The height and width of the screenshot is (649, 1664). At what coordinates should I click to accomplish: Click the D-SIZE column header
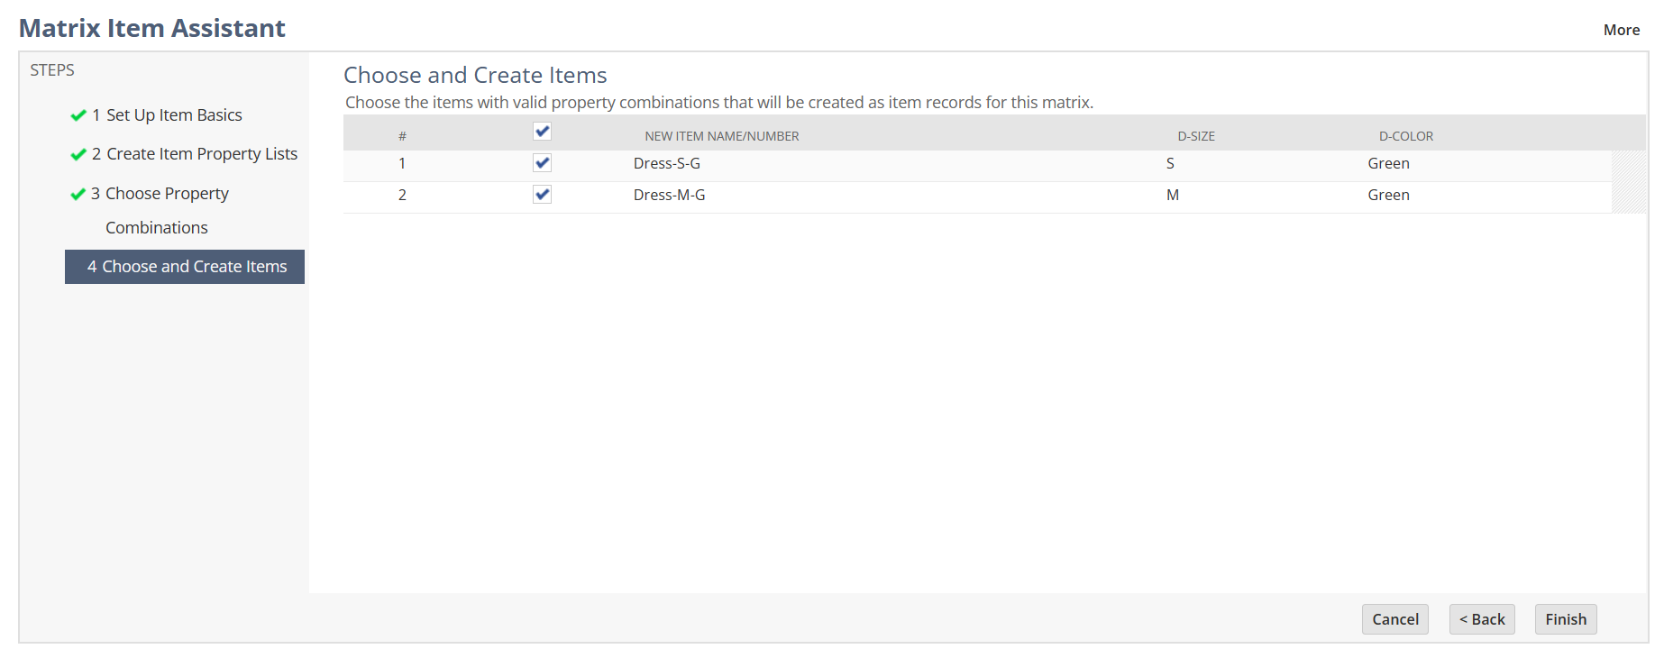click(x=1196, y=136)
